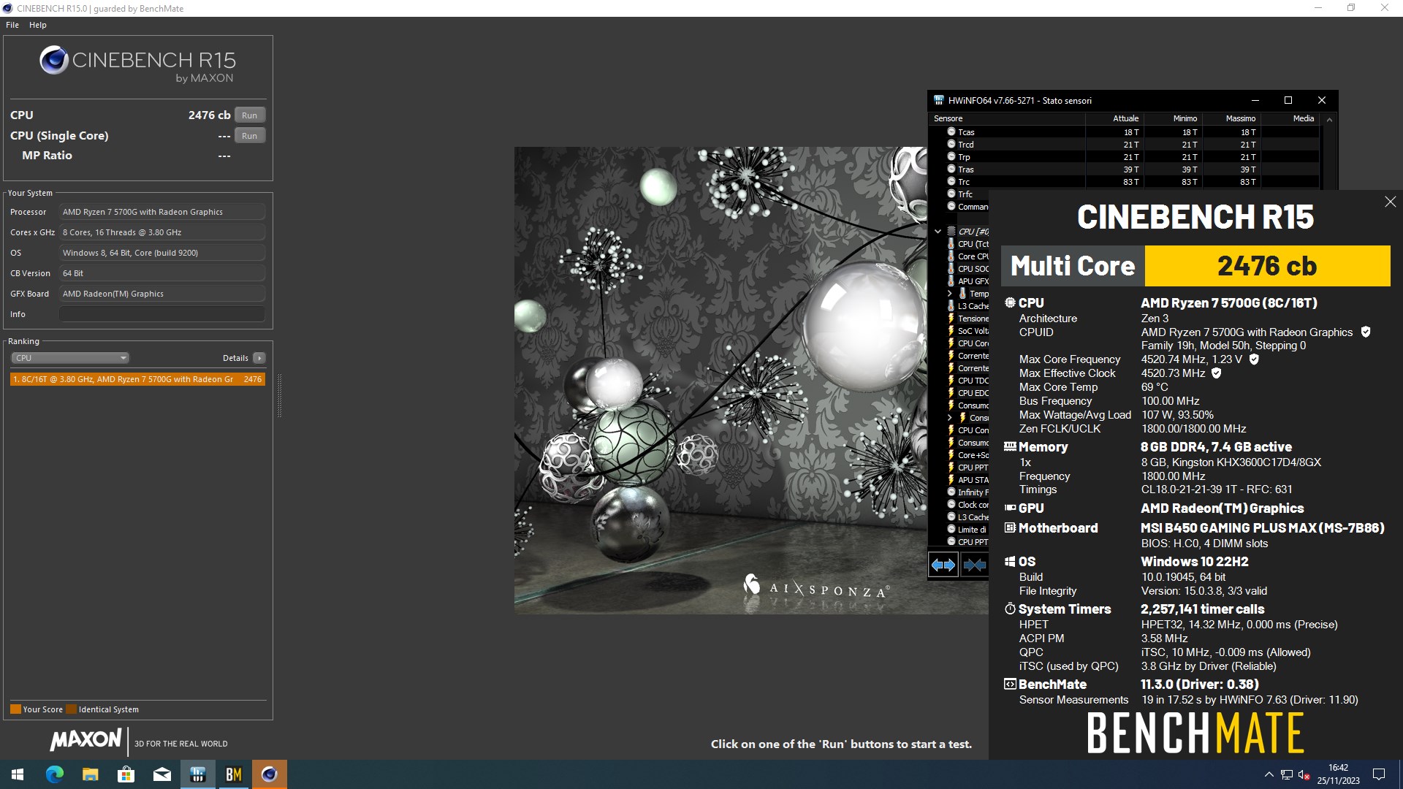Click the APU GFX thermometer icon
Image resolution: width=1403 pixels, height=789 pixels.
(951, 281)
